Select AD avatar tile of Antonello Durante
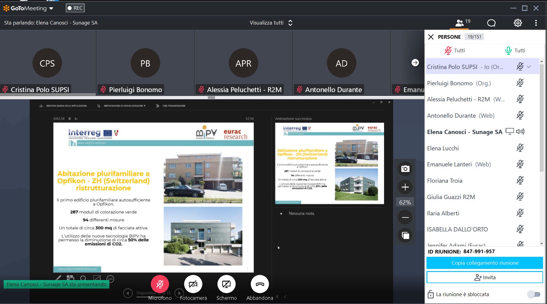The width and height of the screenshot is (547, 304). (342, 63)
